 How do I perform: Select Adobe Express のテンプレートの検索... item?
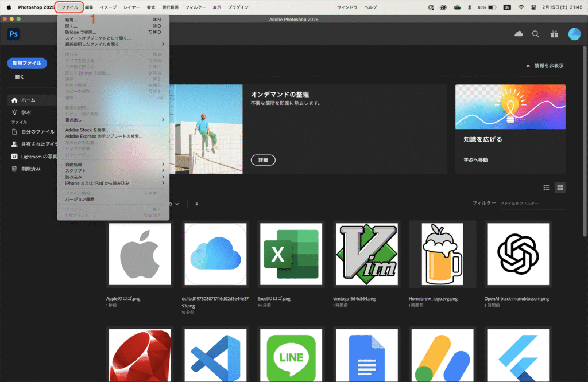click(x=113, y=136)
